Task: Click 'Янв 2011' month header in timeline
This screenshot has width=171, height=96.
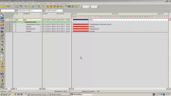Action: coord(115,14)
